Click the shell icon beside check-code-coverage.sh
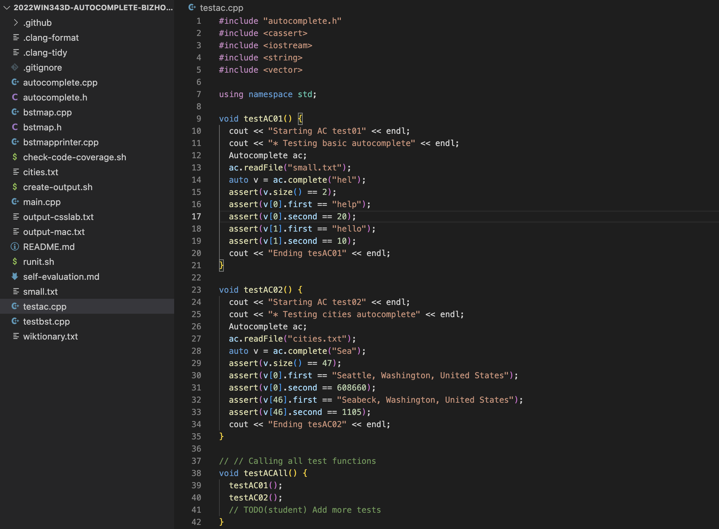The height and width of the screenshot is (529, 719). (15, 157)
